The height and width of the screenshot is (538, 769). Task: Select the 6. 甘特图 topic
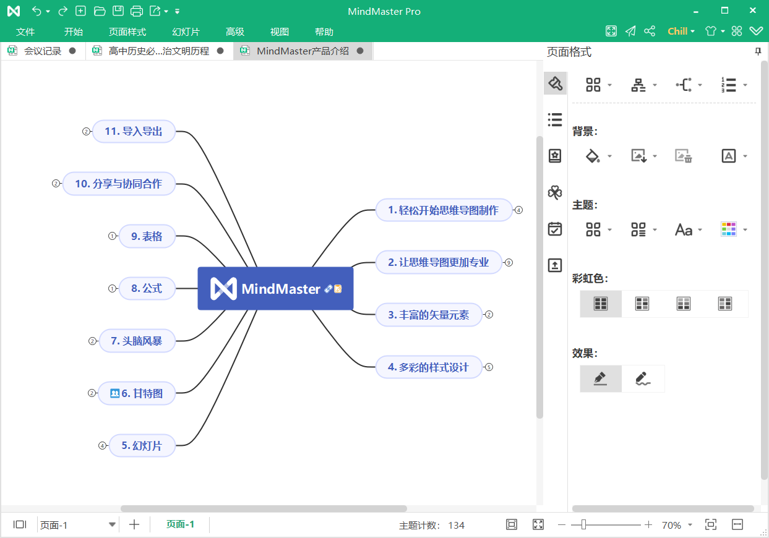[137, 393]
